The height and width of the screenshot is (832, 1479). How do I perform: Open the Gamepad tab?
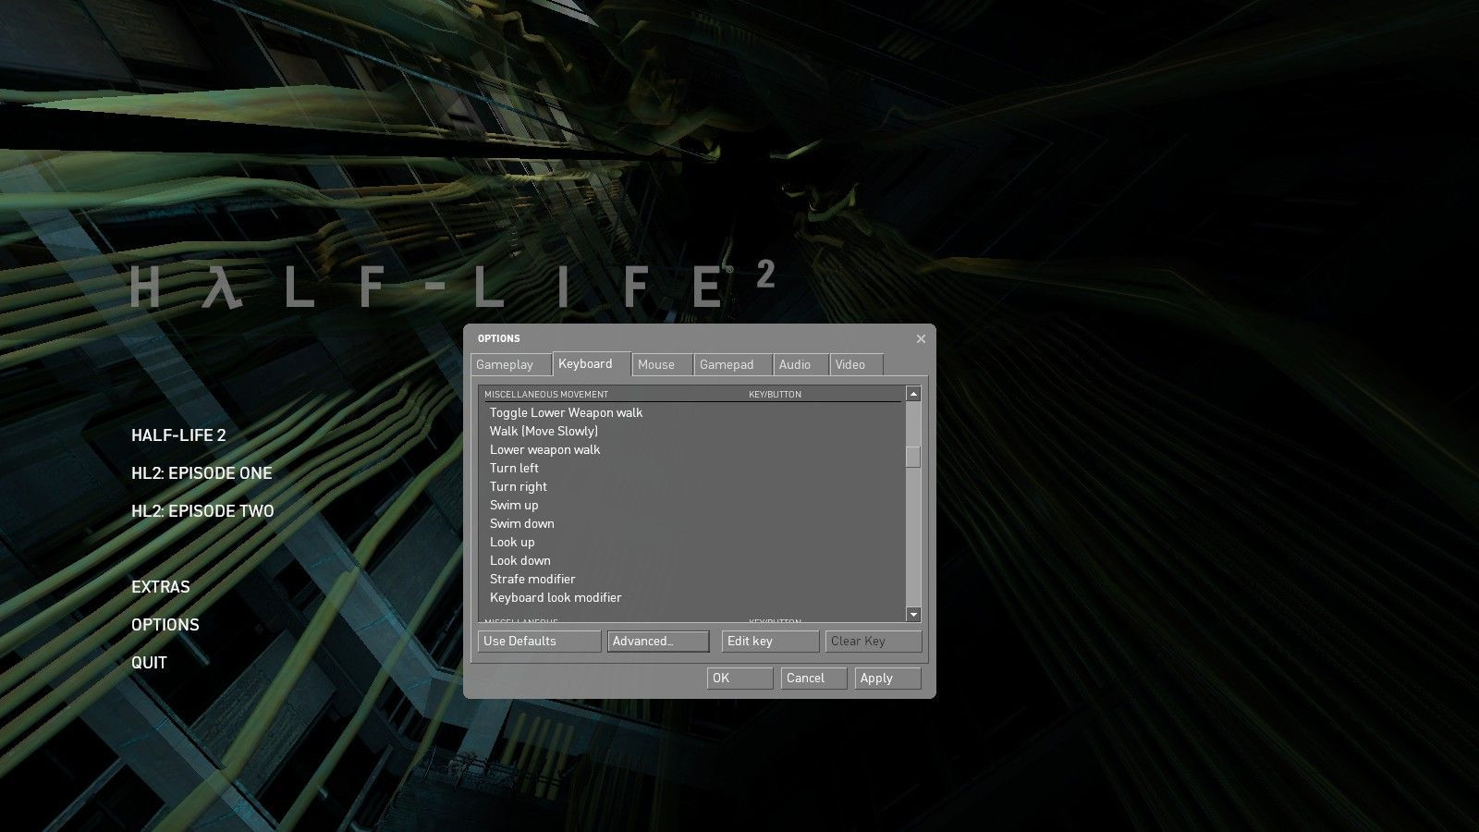pos(733,364)
